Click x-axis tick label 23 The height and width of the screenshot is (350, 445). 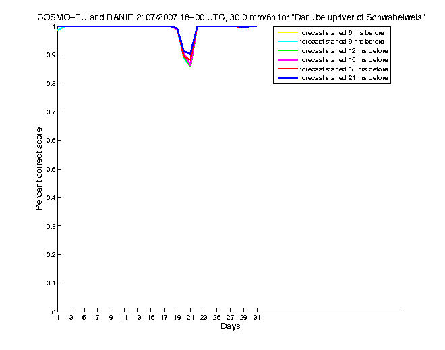pos(204,318)
